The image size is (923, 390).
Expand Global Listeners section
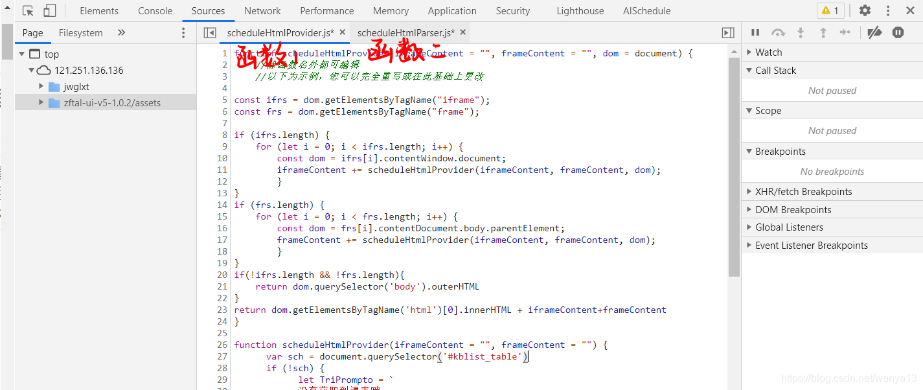click(x=832, y=227)
